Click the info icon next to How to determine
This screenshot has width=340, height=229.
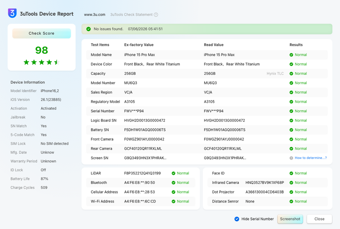pyautogui.click(x=291, y=158)
